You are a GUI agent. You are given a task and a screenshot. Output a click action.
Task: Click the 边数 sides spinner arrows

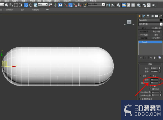[x=160, y=80]
